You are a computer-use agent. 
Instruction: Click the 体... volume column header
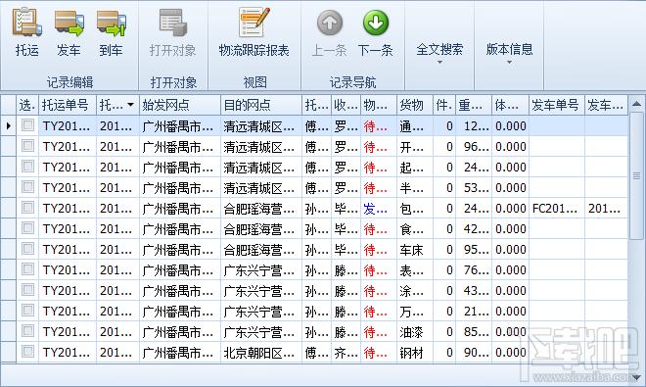(x=510, y=105)
